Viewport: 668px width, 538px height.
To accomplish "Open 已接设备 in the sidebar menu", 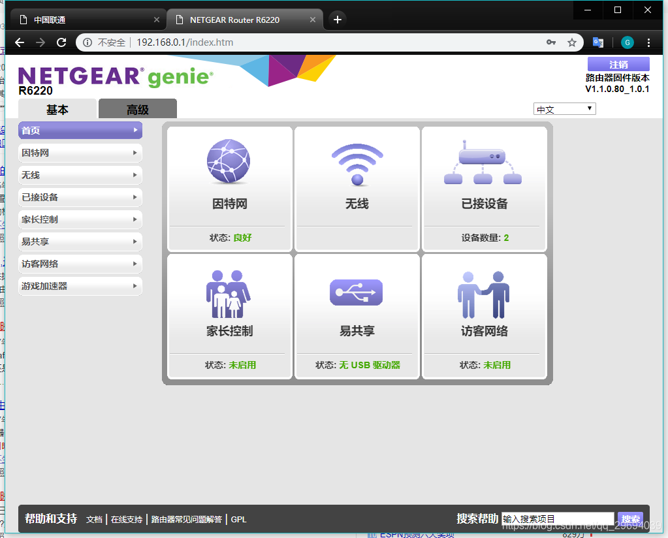I will pyautogui.click(x=80, y=197).
